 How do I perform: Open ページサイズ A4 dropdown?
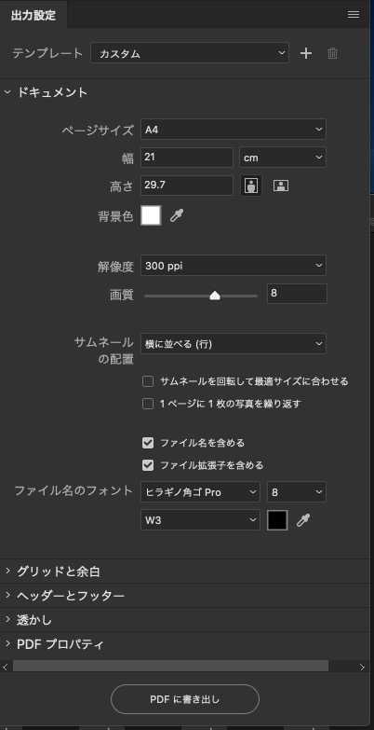click(234, 130)
